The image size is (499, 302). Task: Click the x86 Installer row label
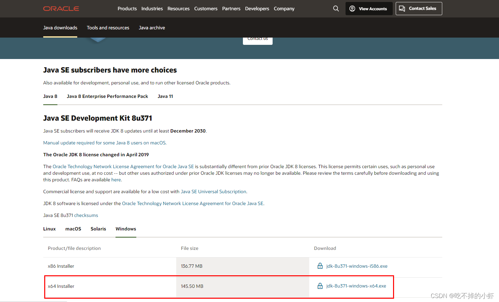pyautogui.click(x=61, y=266)
